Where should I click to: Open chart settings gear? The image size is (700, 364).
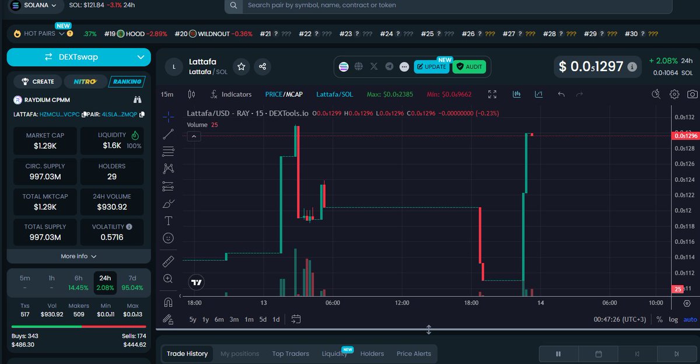click(674, 94)
